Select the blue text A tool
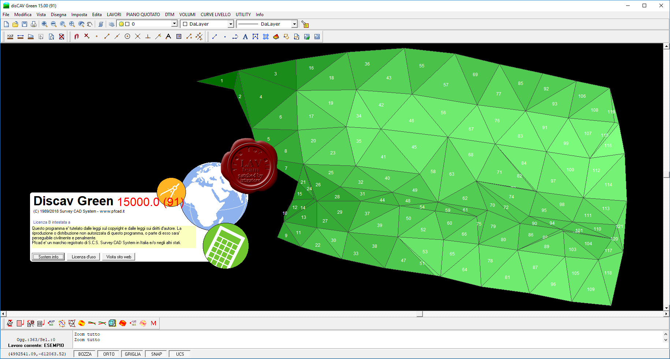The width and height of the screenshot is (670, 359). pos(245,37)
